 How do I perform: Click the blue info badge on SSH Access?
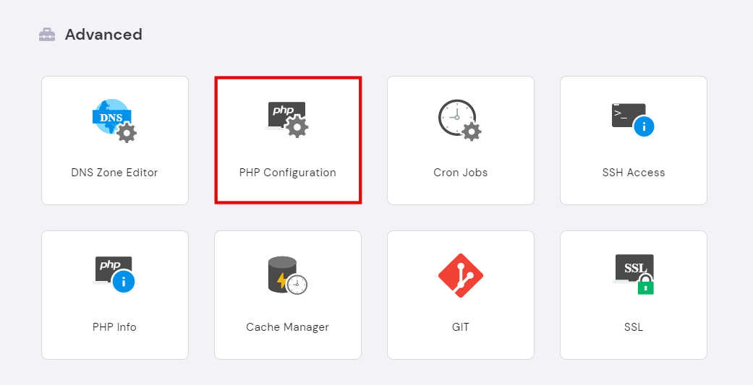pyautogui.click(x=644, y=127)
